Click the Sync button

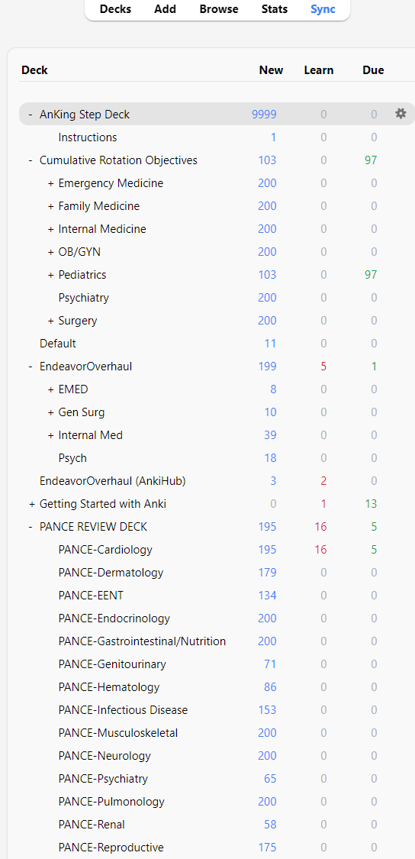[323, 8]
